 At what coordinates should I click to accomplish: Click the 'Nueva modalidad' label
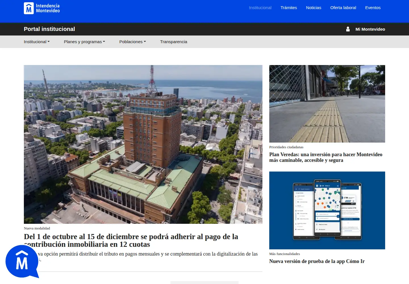pos(37,228)
